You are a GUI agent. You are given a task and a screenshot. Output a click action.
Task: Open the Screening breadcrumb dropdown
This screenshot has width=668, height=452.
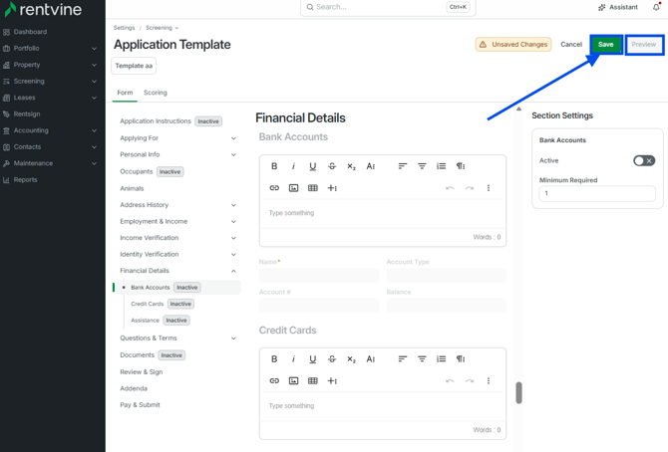pyautogui.click(x=162, y=28)
